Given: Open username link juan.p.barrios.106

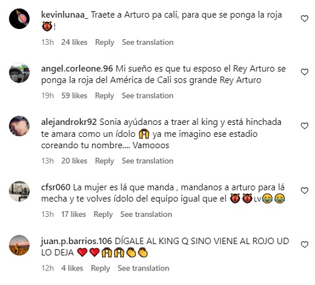Looking at the screenshot, I should pos(76,241).
